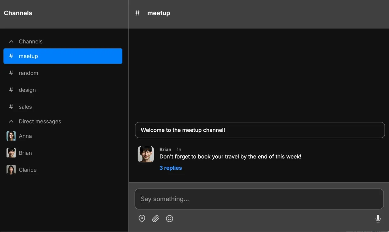Select the random channel
This screenshot has width=389, height=232.
[x=29, y=73]
